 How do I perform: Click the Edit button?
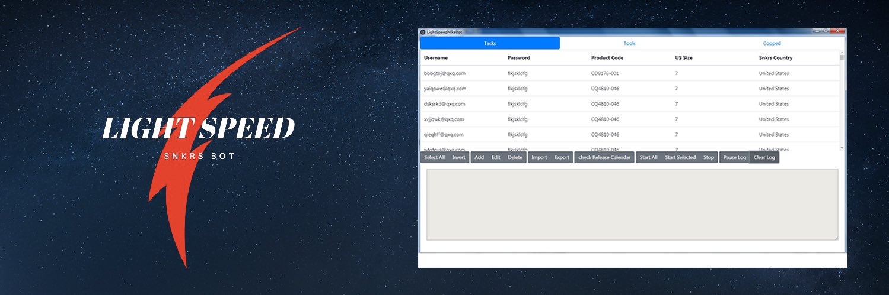pos(496,157)
